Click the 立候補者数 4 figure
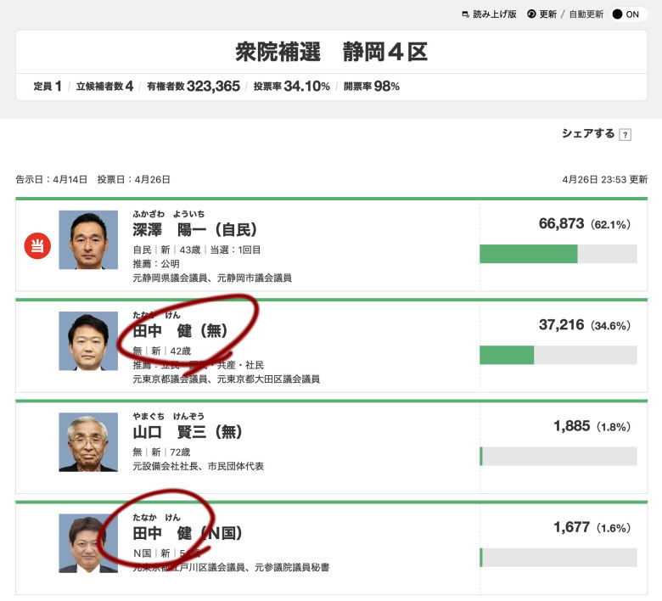The image size is (662, 601). (104, 86)
